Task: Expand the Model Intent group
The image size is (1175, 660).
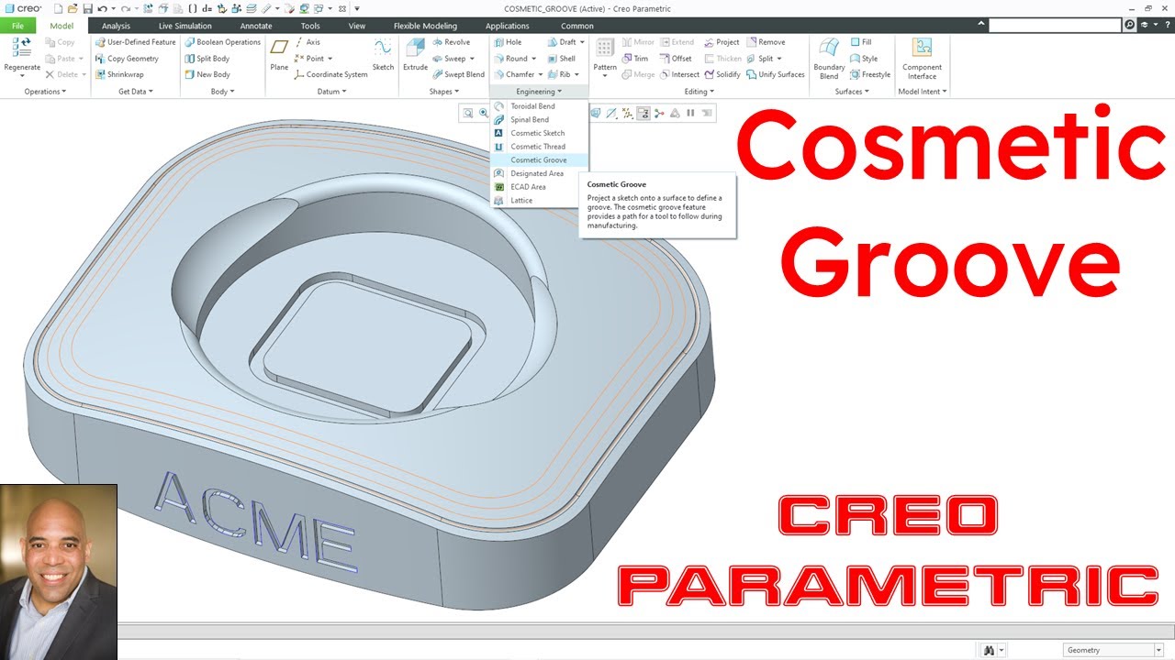Action: click(x=922, y=92)
